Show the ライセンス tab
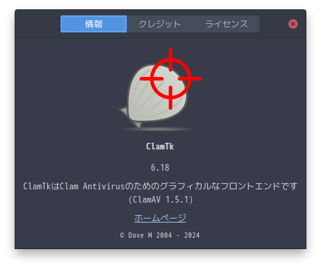This screenshot has width=321, height=269. pos(227,24)
